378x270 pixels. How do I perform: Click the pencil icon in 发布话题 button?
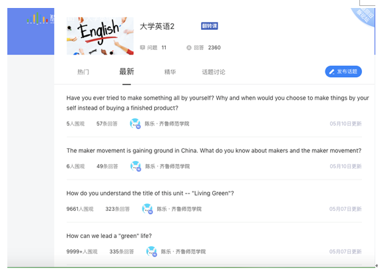(x=332, y=72)
